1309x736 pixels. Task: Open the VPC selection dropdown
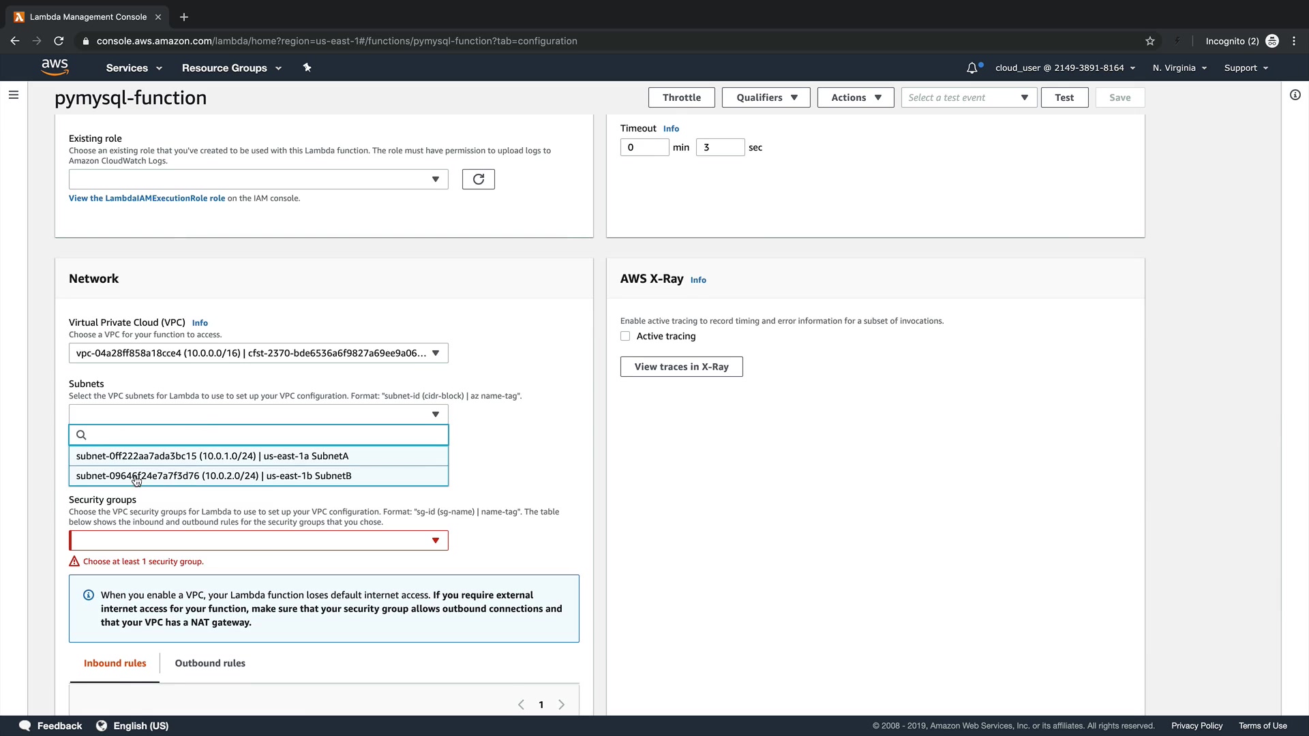(258, 353)
